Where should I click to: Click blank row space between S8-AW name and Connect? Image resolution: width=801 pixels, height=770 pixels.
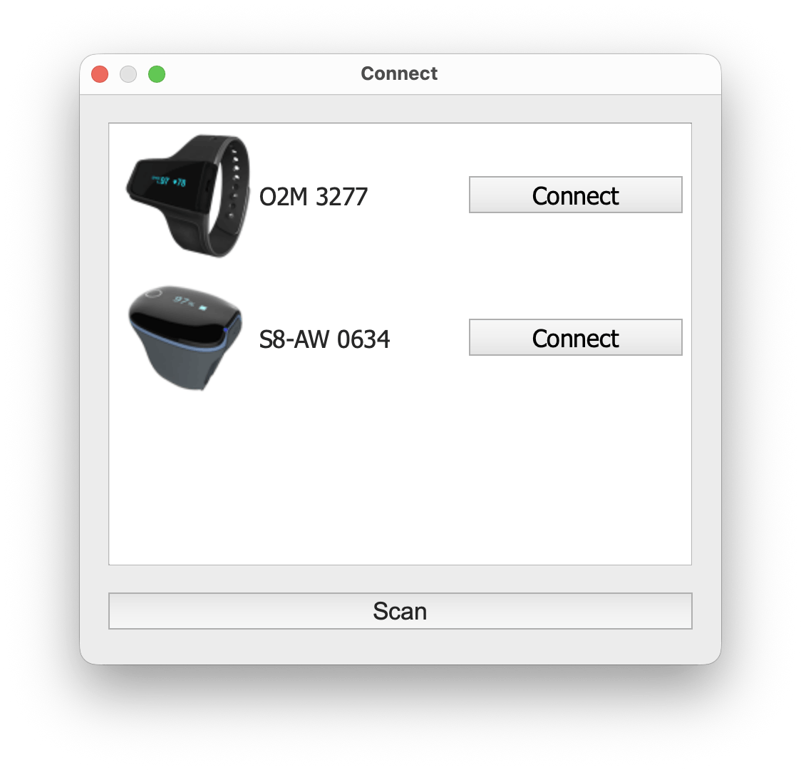430,339
